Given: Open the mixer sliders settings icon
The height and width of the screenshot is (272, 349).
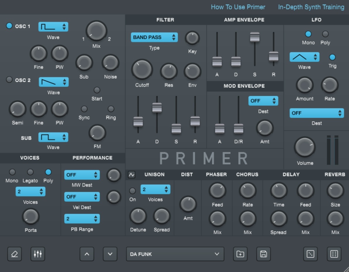Looking at the screenshot, I should [x=38, y=254].
